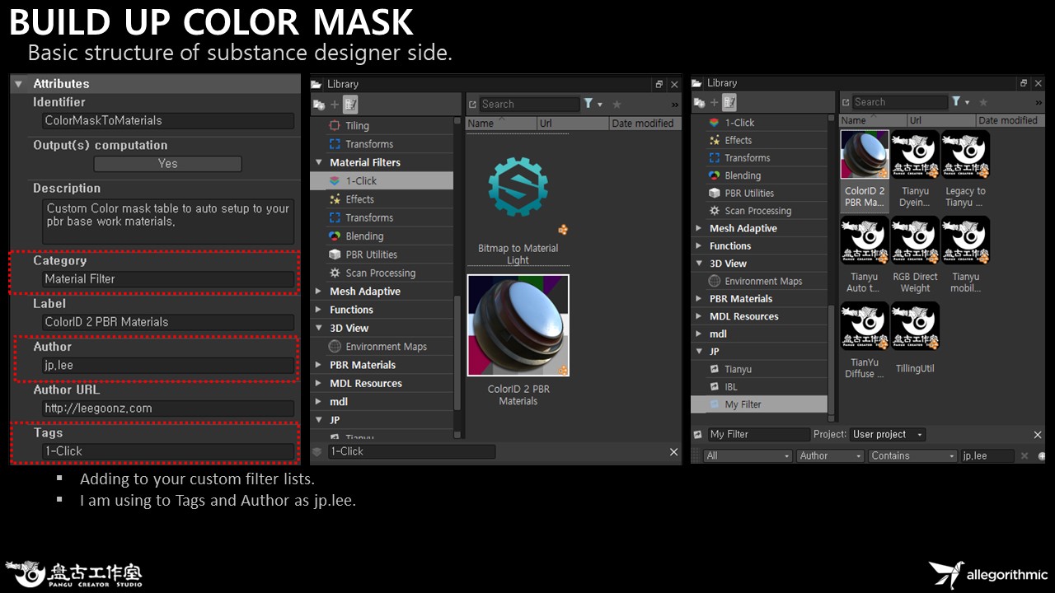The image size is (1055, 593).
Task: Open Project User project dropdown
Action: [x=888, y=434]
